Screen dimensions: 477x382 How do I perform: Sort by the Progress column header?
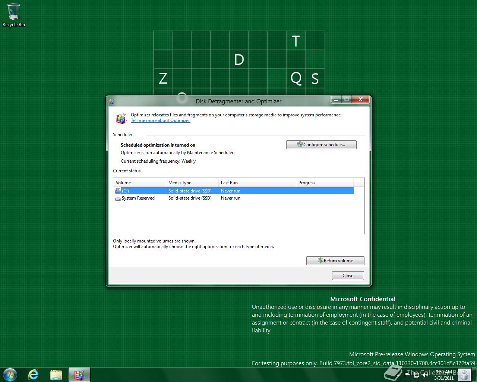[x=325, y=183]
